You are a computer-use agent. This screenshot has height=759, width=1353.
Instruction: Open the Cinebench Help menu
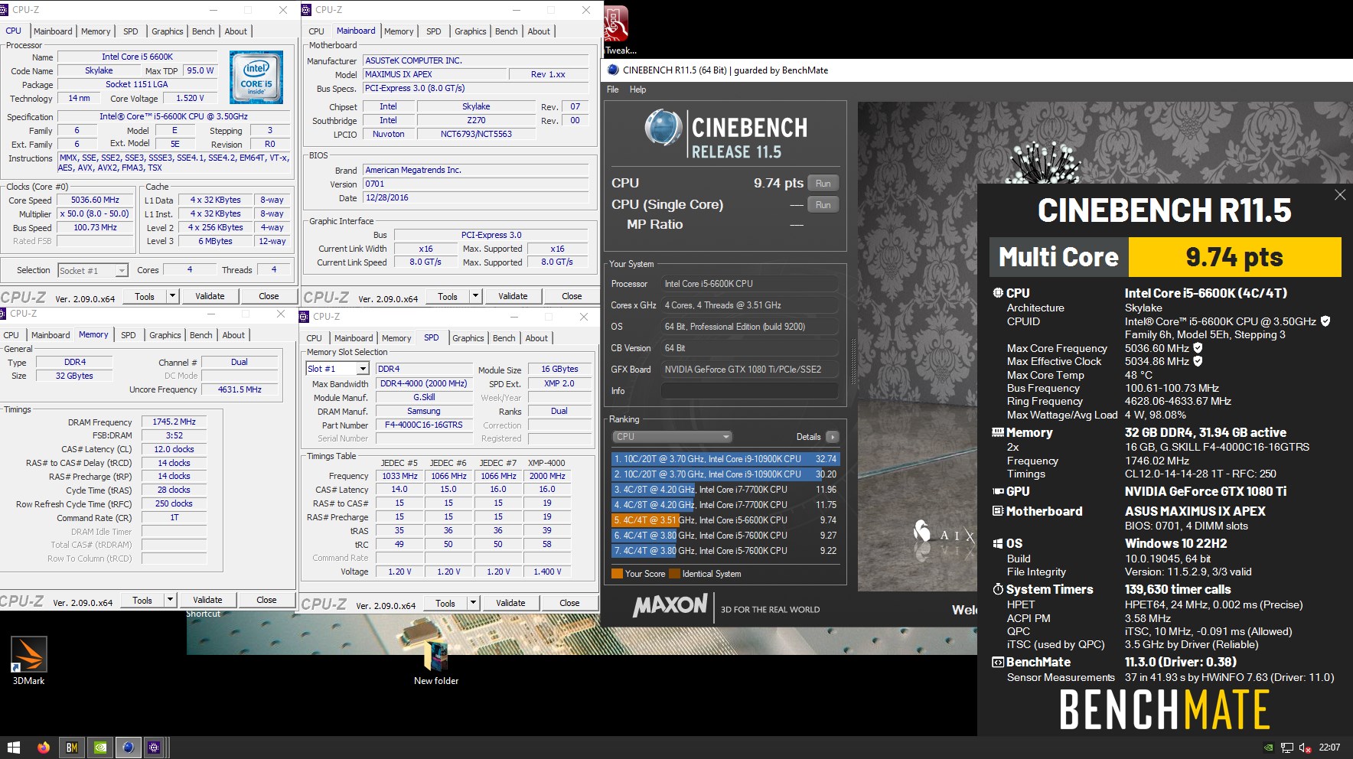[x=637, y=90]
